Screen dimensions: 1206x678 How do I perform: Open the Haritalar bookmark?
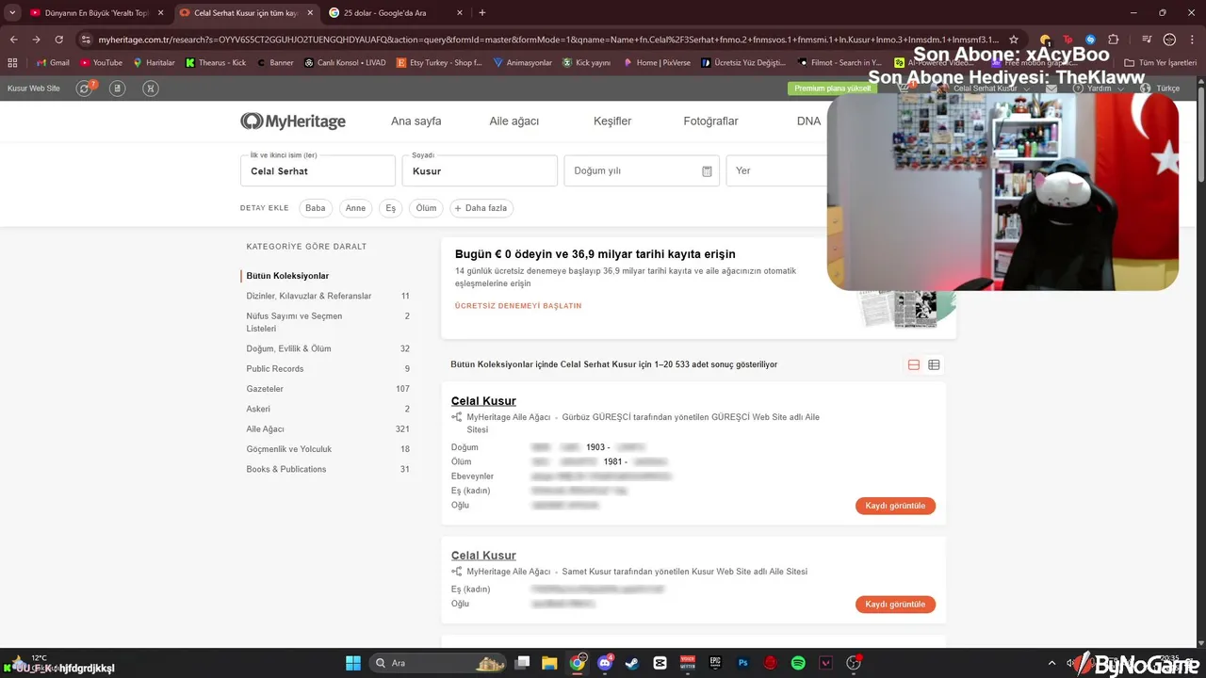coord(154,63)
